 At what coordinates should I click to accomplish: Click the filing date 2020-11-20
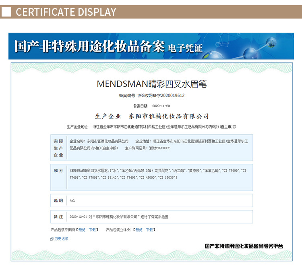(161, 106)
